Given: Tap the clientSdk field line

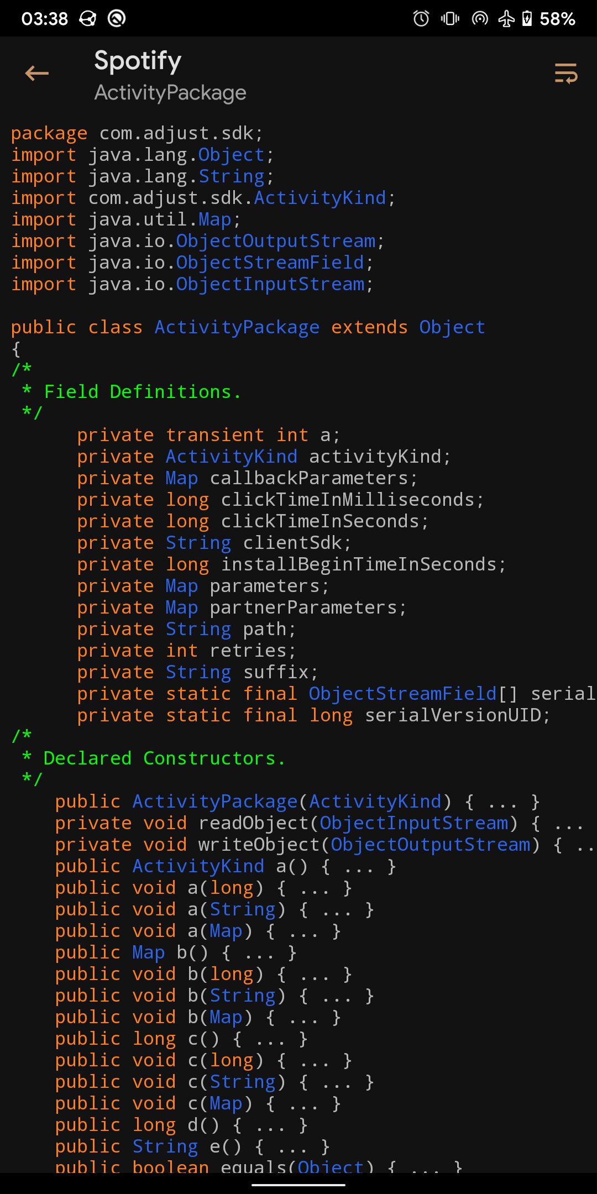Looking at the screenshot, I should tap(214, 543).
